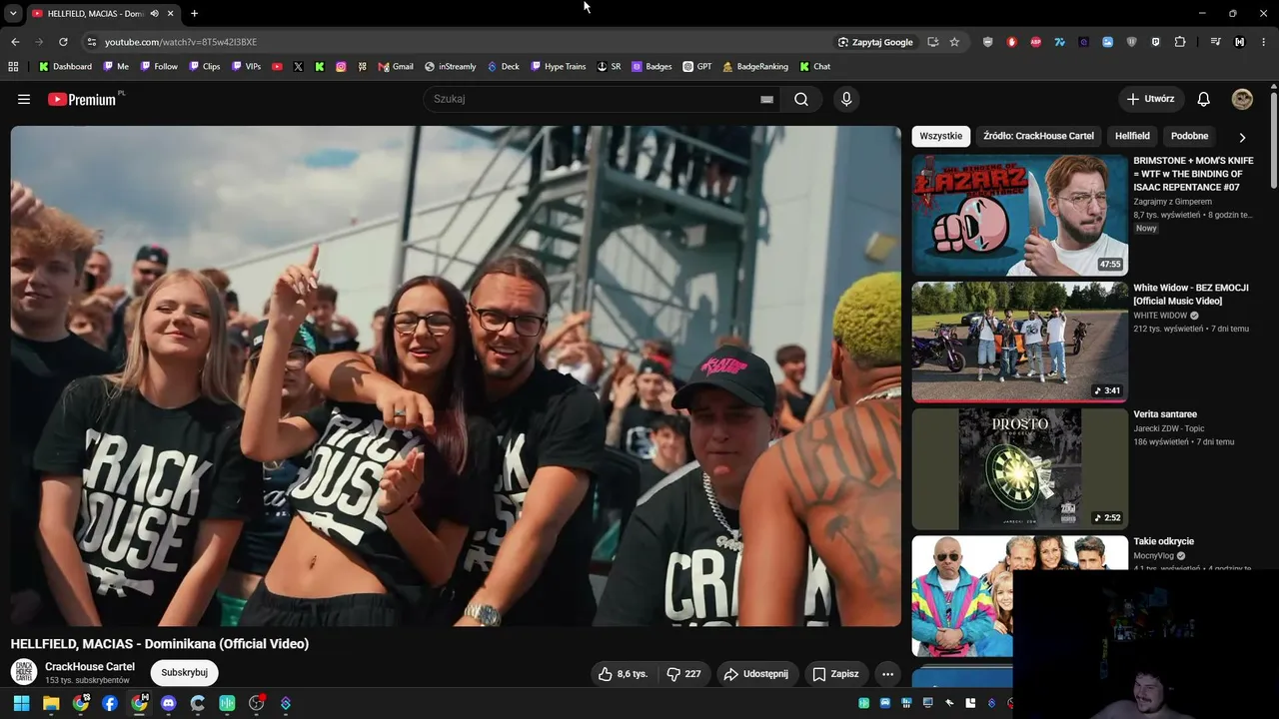Dislike the Dominikana video
Viewport: 1279px width, 719px height.
coord(684,674)
